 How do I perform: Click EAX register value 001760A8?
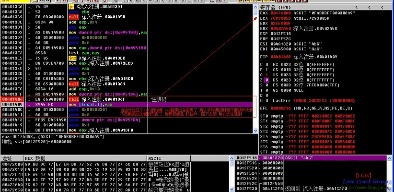(280, 13)
